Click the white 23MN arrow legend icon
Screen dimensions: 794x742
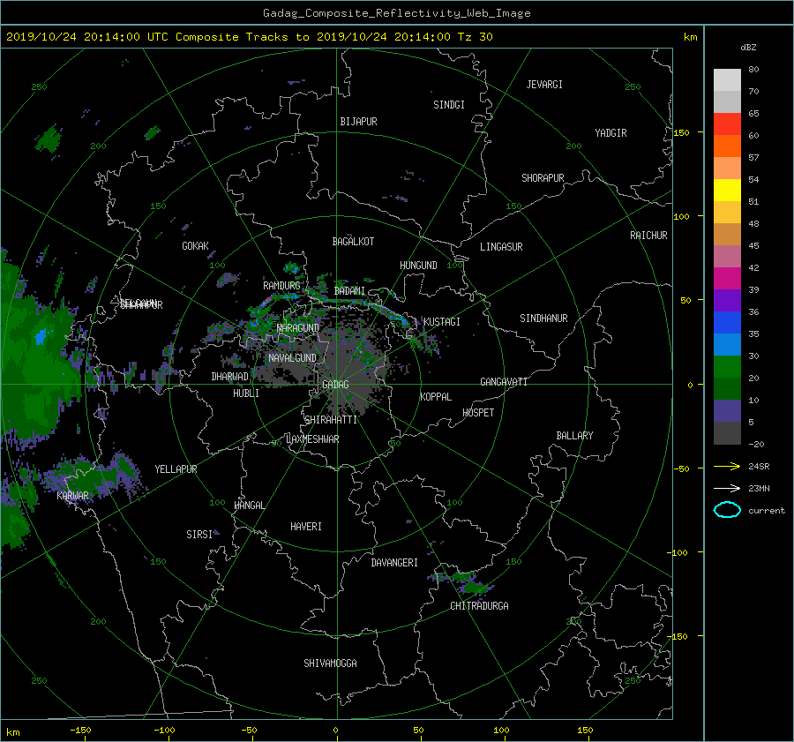(727, 488)
